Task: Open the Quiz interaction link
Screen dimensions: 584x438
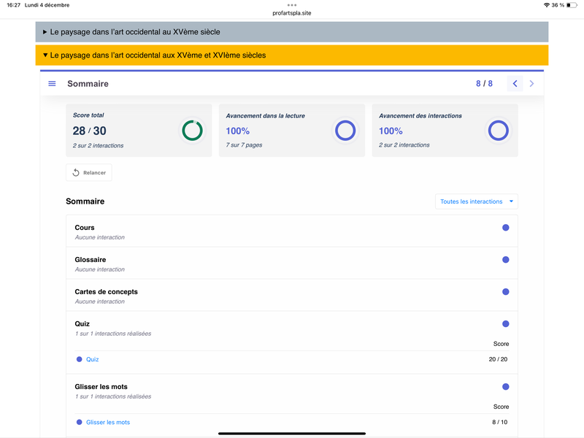Action: click(92, 359)
